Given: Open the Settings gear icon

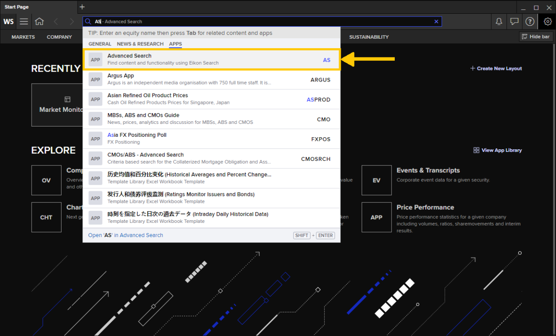Looking at the screenshot, I should coord(547,21).
